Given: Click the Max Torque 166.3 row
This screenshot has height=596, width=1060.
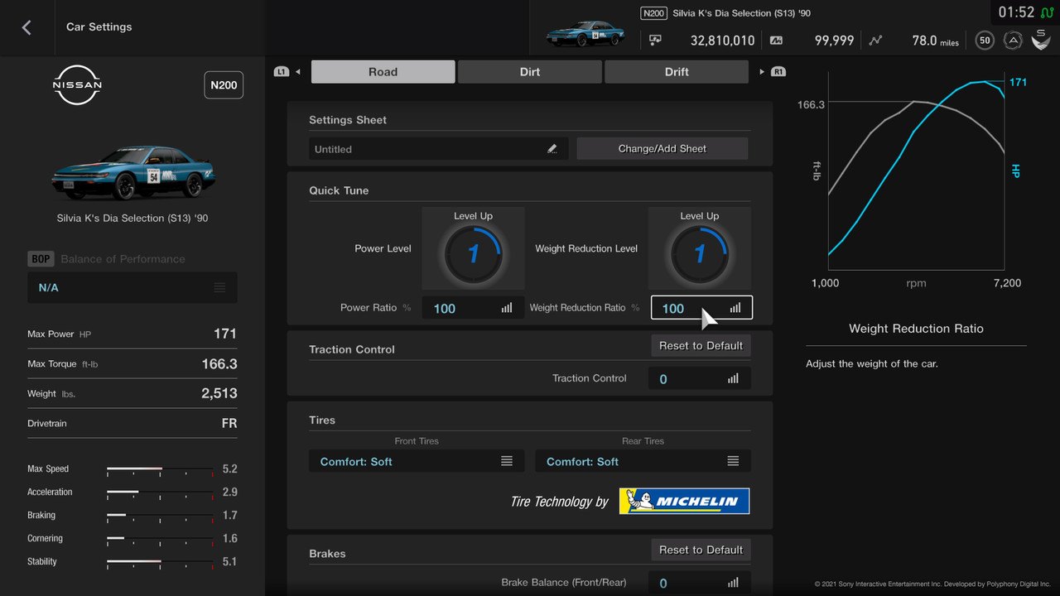Looking at the screenshot, I should coord(132,363).
